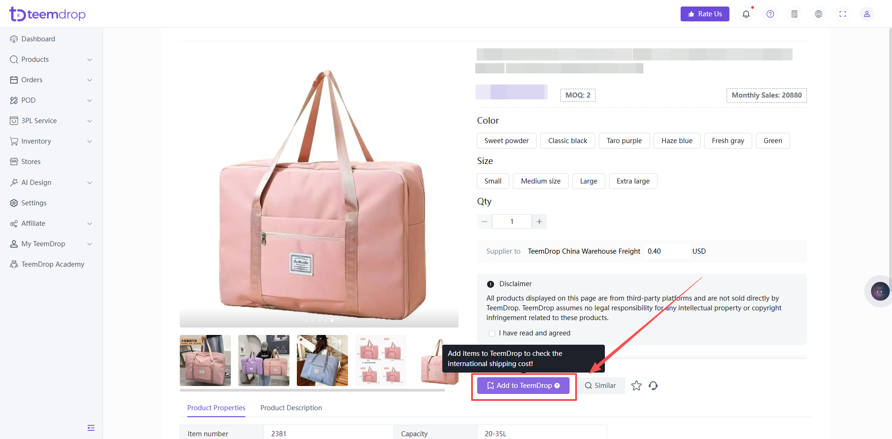This screenshot has height=439, width=892.
Task: Open the language globe icon
Action: [x=819, y=14]
